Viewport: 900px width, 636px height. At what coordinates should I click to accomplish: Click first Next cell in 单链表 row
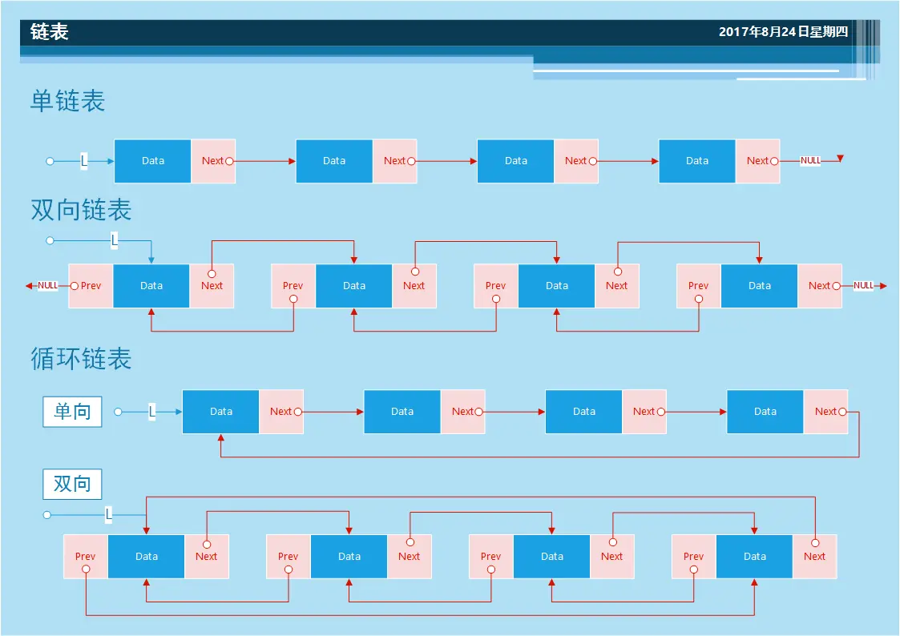pyautogui.click(x=213, y=161)
